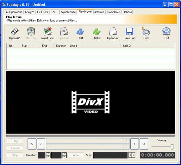The height and width of the screenshot is (165, 181).
Task: Switch to the File Operations tab
Action: coord(13,12)
